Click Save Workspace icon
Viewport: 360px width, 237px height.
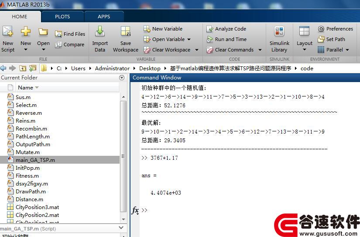pos(126,31)
